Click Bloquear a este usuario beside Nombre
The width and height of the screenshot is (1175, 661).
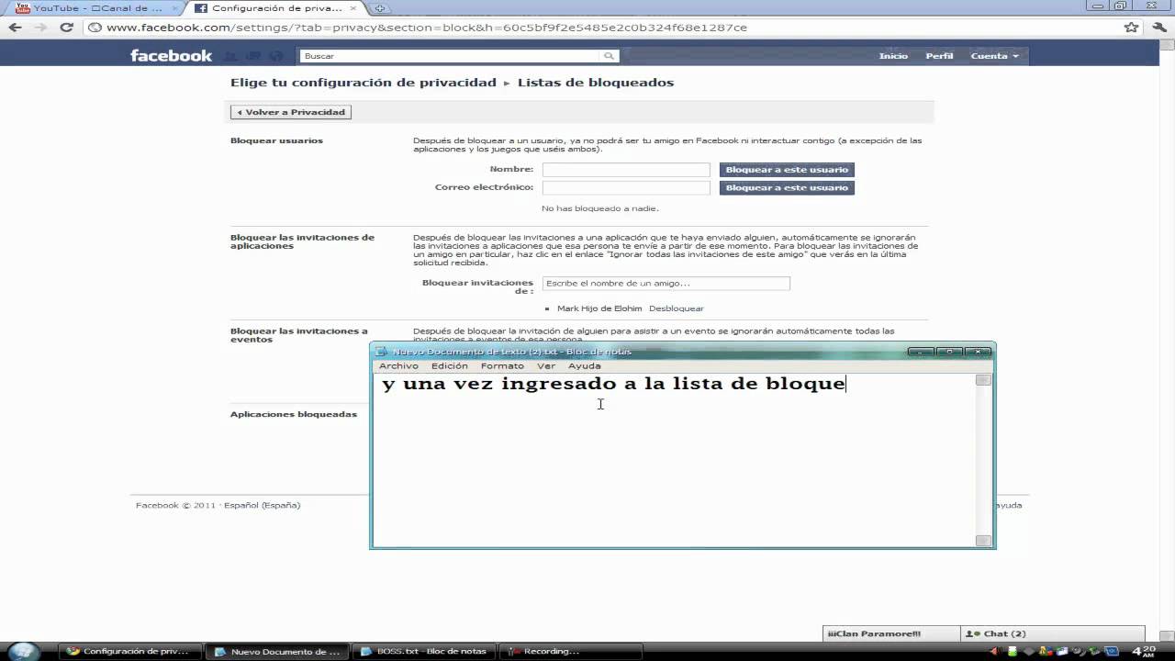787,170
